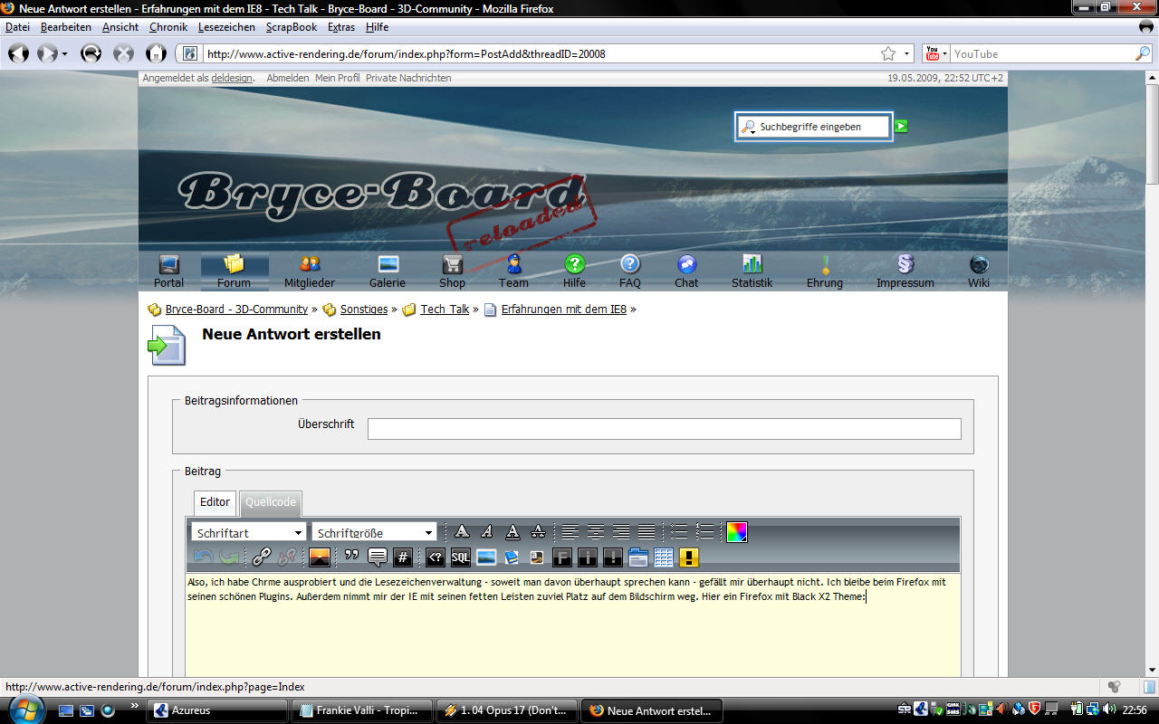The height and width of the screenshot is (724, 1159).
Task: Open the text color picker
Action: [x=737, y=532]
